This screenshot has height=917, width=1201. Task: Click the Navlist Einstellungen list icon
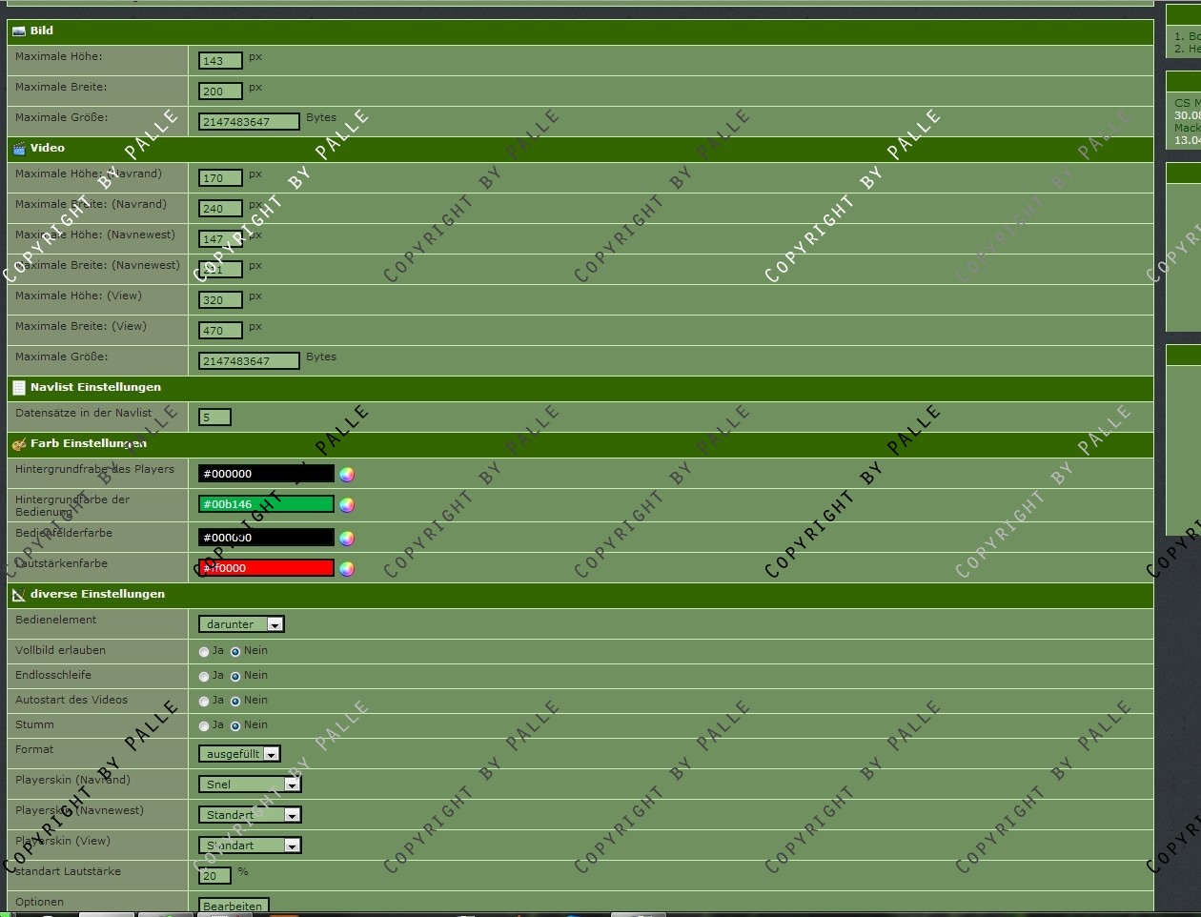pyautogui.click(x=19, y=388)
